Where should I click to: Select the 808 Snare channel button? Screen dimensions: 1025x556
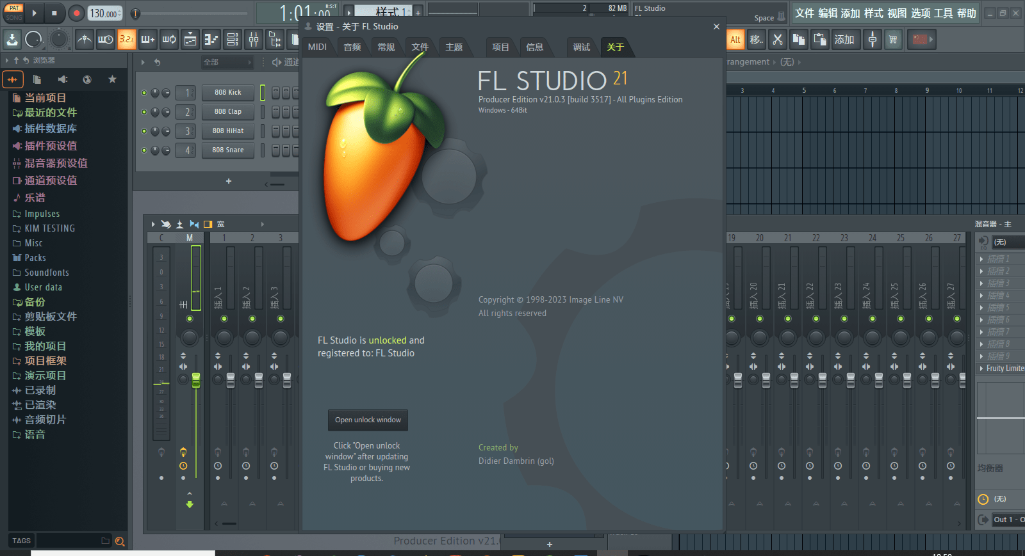228,150
